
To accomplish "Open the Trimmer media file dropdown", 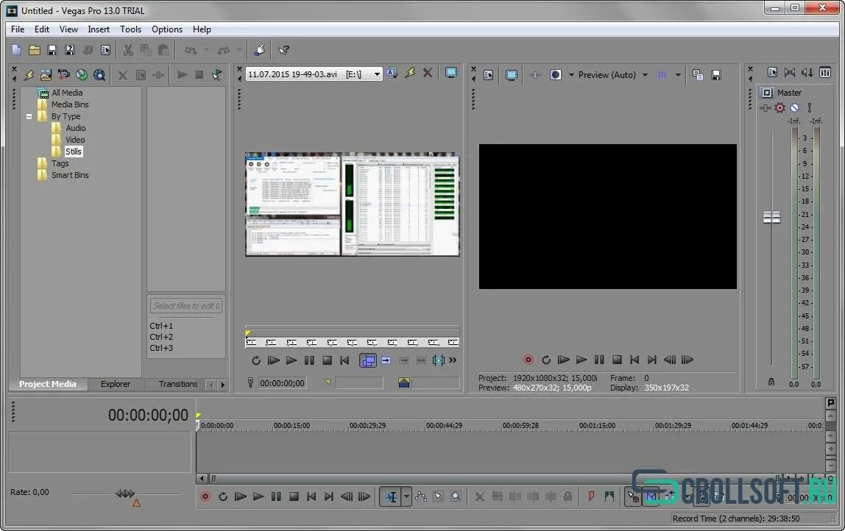I will pyautogui.click(x=377, y=74).
